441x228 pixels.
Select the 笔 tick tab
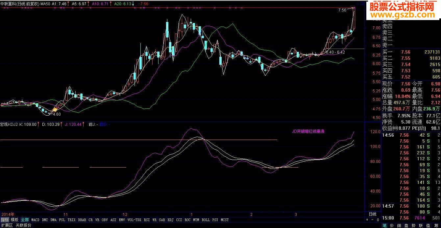(385, 225)
